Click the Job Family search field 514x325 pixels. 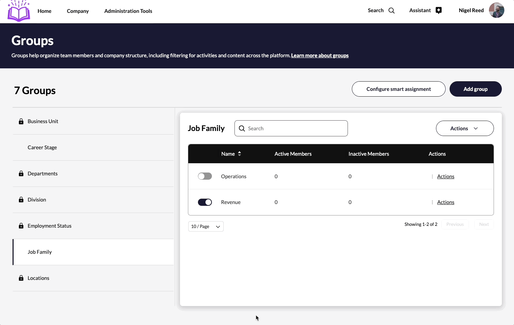(296, 128)
